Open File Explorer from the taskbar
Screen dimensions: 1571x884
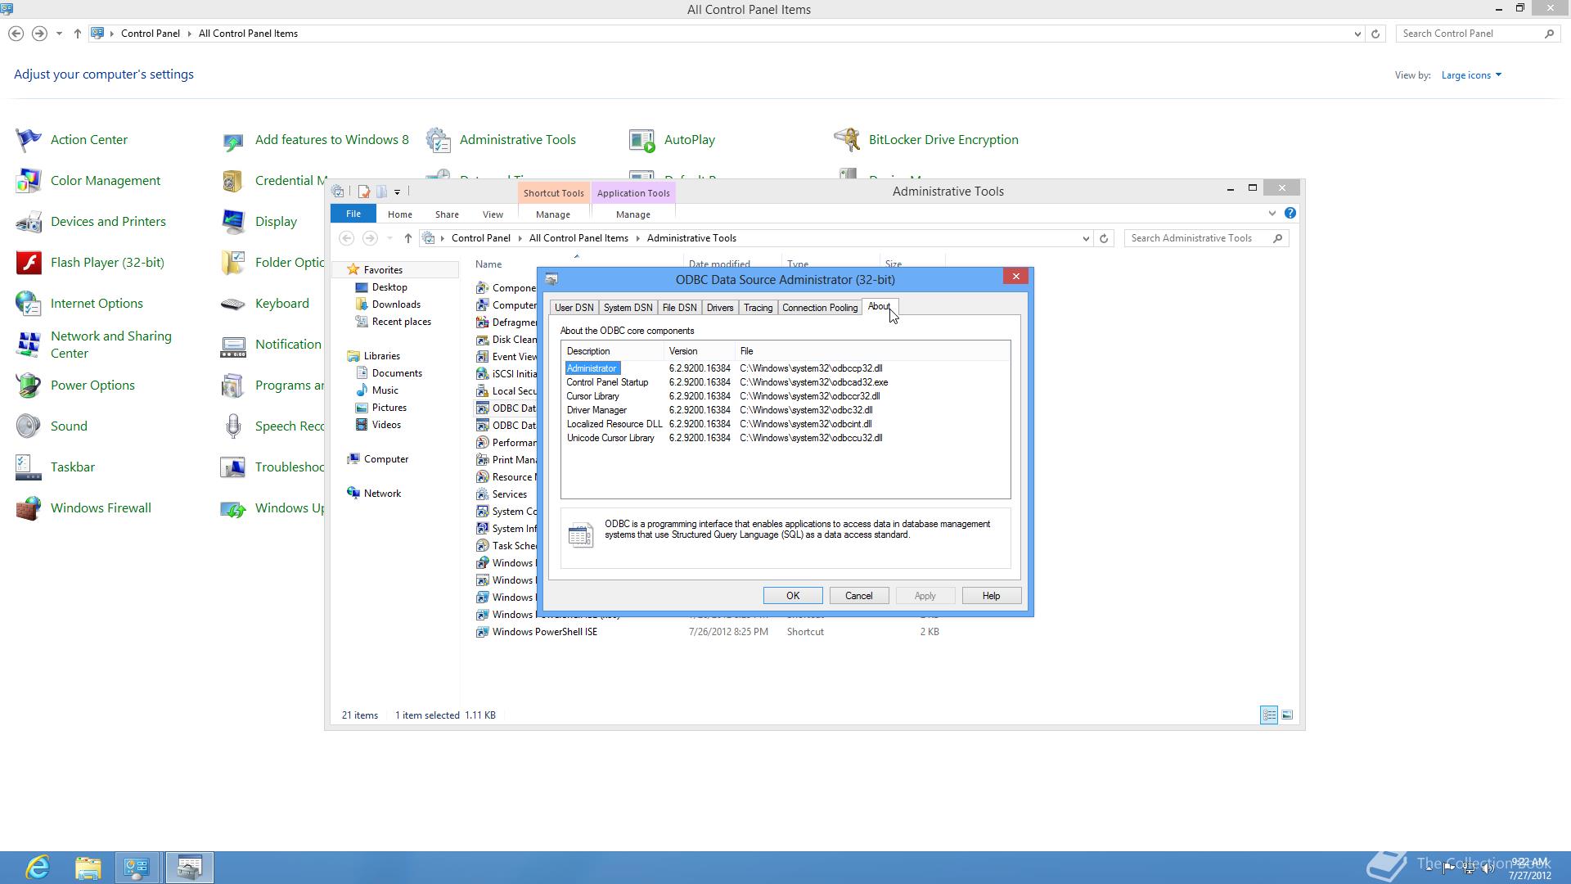tap(88, 867)
